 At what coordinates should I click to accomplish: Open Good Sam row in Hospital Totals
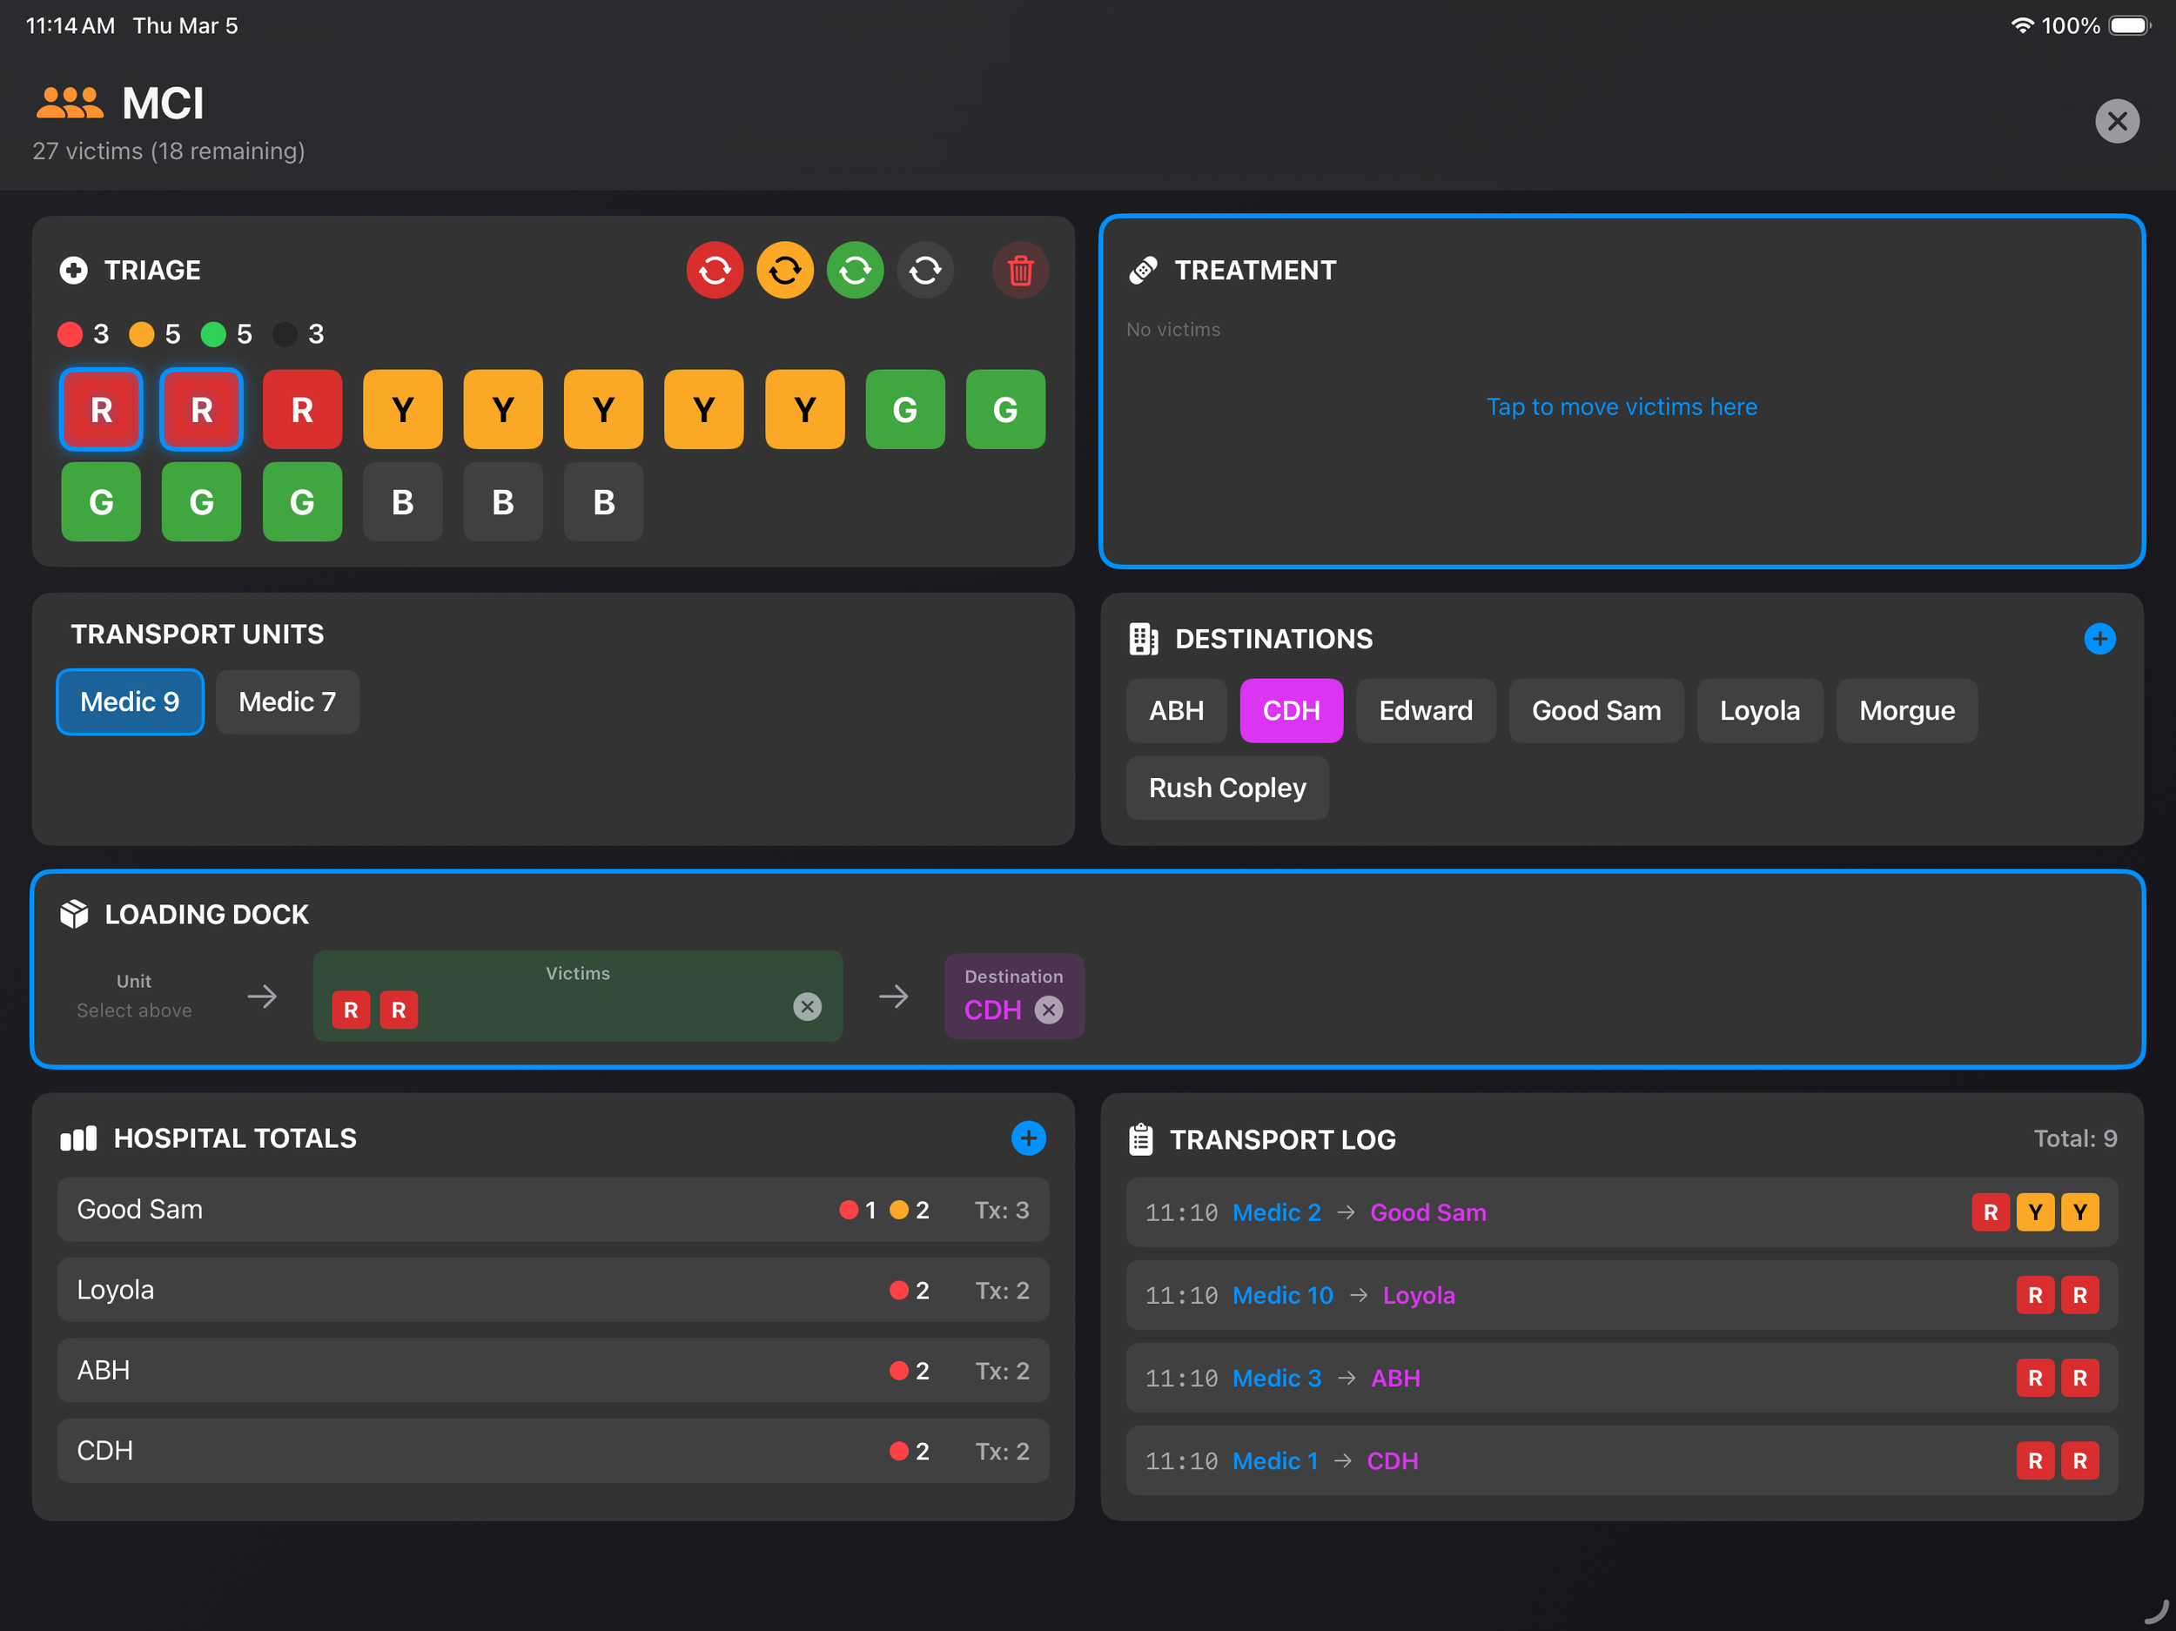(553, 1209)
